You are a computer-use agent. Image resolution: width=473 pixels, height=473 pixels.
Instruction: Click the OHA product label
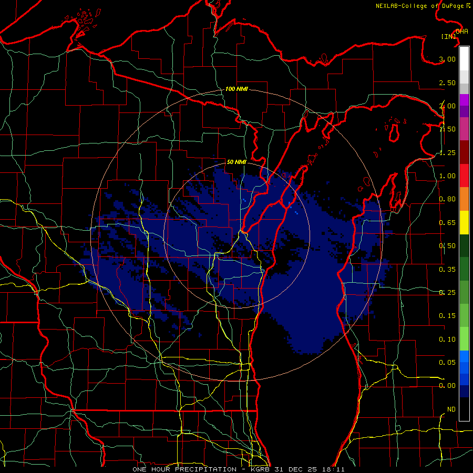(x=462, y=32)
